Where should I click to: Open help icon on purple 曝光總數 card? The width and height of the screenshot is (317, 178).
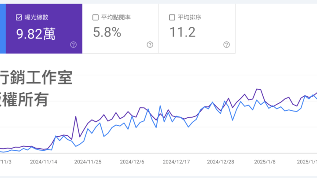[73, 44]
